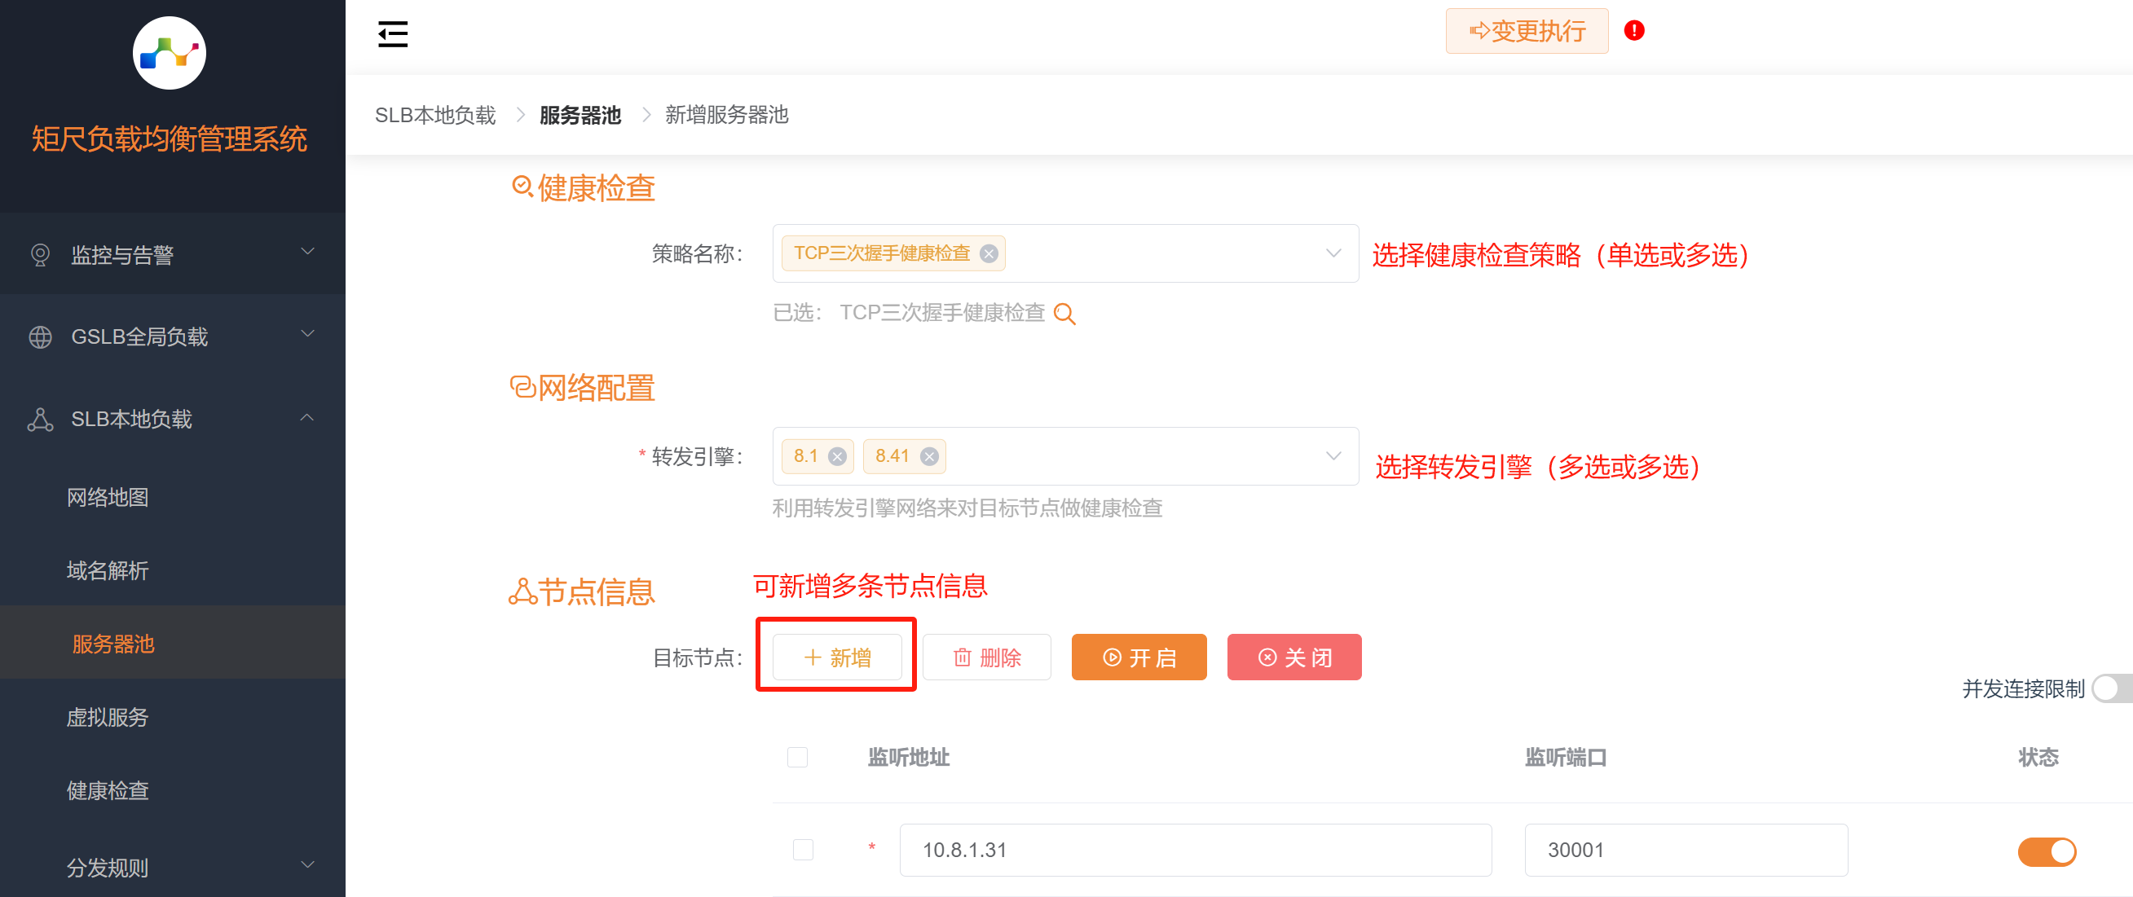Viewport: 2133px width, 897px height.
Task: Click the 变更执行 button
Action: (x=1527, y=32)
